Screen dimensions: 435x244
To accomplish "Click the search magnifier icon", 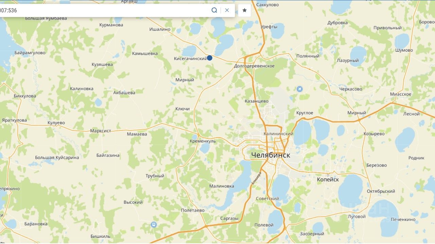I will [x=214, y=10].
